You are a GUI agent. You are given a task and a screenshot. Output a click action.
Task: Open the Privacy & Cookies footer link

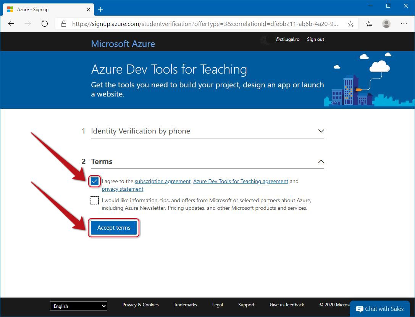(x=140, y=304)
